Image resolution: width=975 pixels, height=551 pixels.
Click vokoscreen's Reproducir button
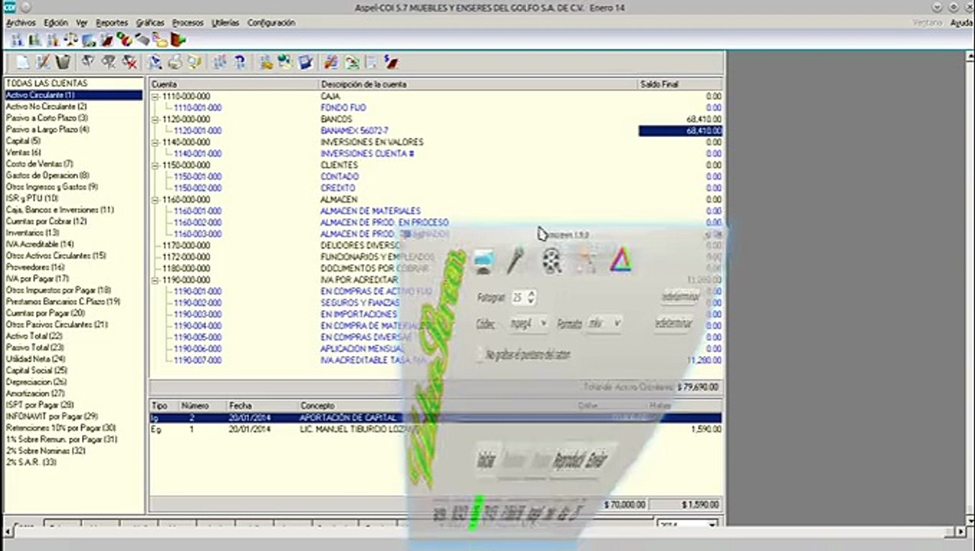568,459
